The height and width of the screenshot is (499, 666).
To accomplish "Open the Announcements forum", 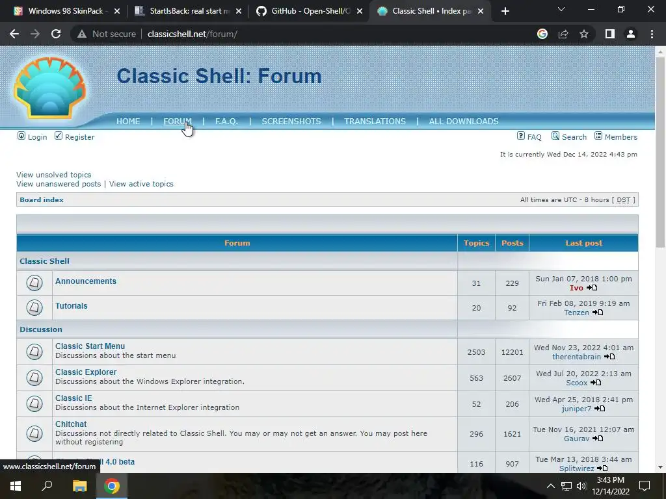I will (86, 281).
